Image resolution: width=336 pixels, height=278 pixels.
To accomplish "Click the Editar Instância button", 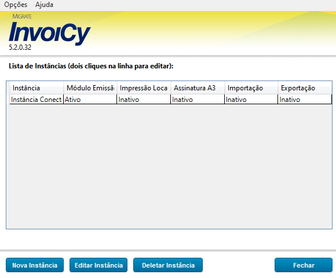I will click(x=98, y=265).
